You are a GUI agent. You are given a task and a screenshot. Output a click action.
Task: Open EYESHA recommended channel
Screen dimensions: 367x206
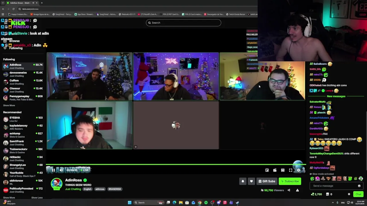(x=23, y=119)
